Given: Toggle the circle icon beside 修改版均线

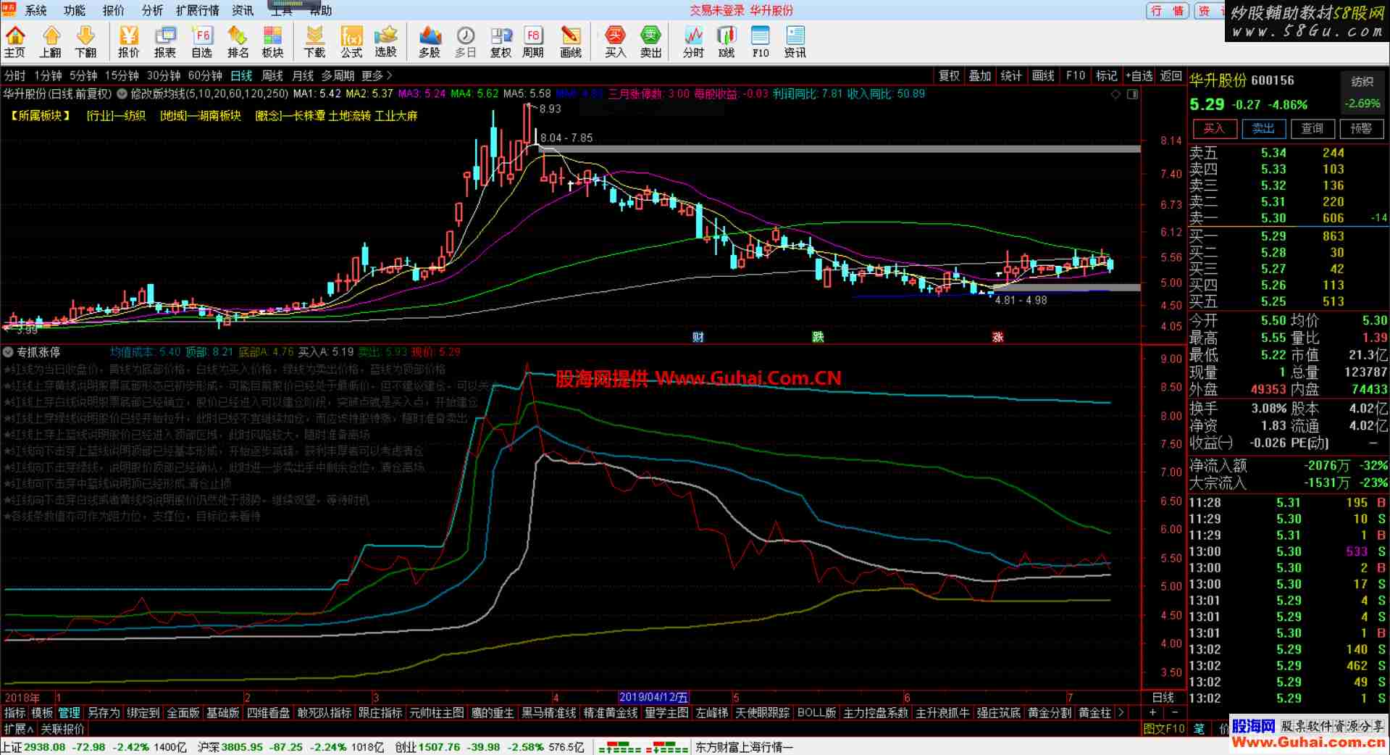Looking at the screenshot, I should [122, 93].
